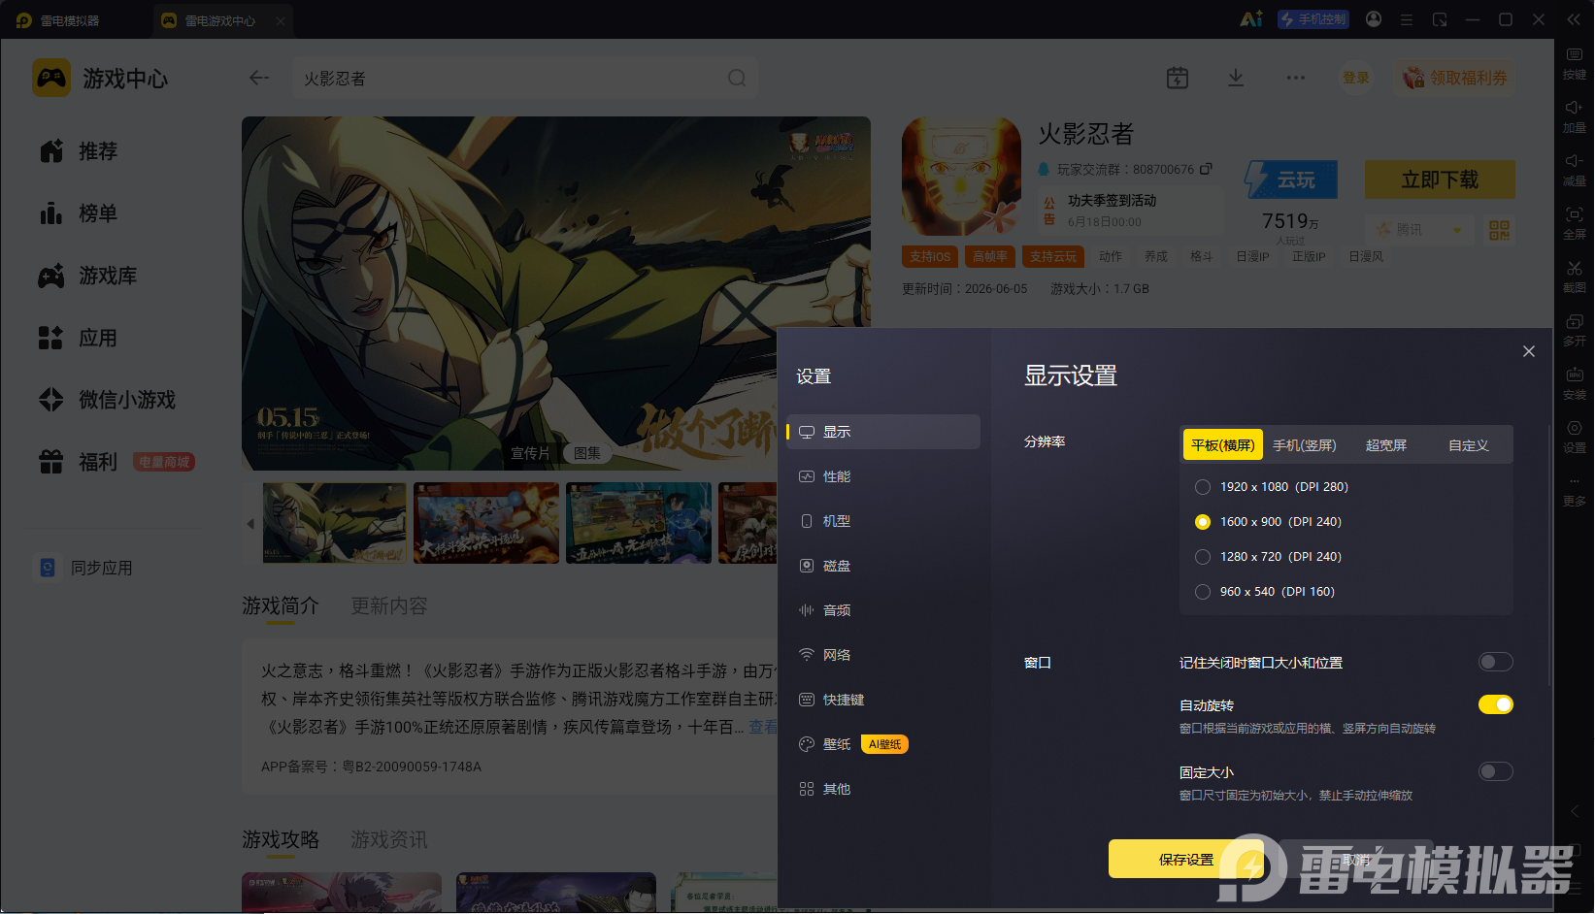Choose 手机(竖屏) resolution mode
Viewport: 1595px width, 914px height.
1305,445
